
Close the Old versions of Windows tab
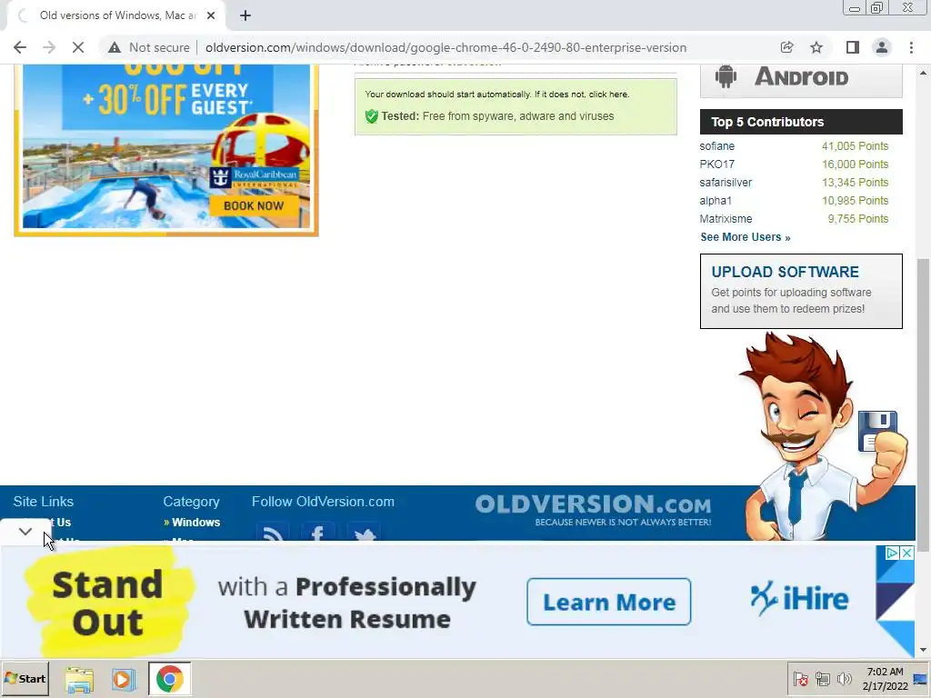[x=211, y=15]
